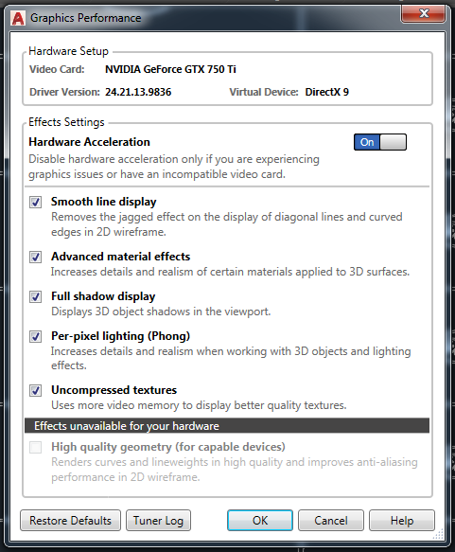This screenshot has width=455, height=552.
Task: Open Help for this dialog
Action: point(402,521)
